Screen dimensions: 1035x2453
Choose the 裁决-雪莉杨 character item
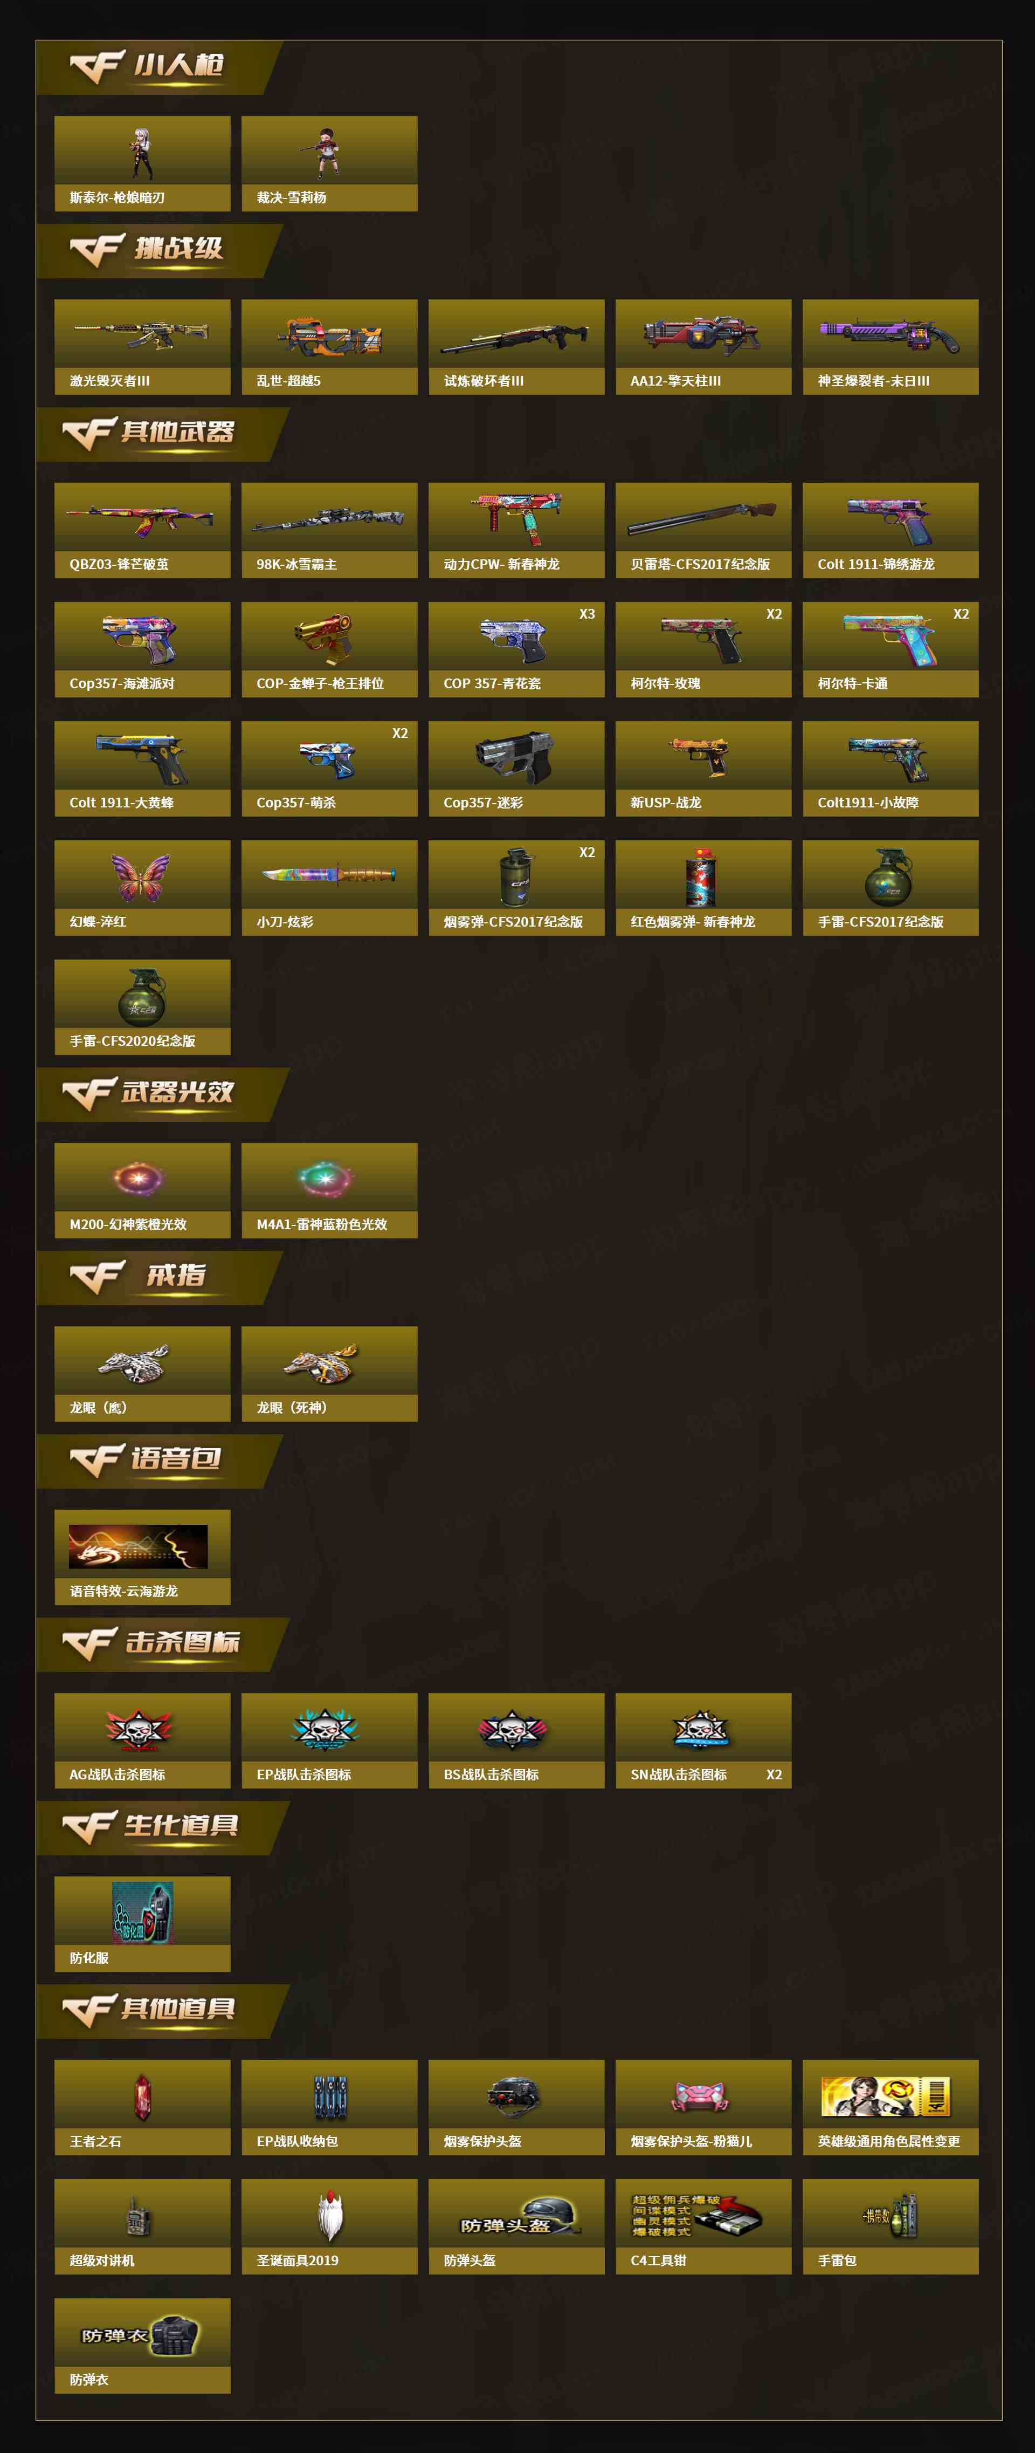coord(329,163)
